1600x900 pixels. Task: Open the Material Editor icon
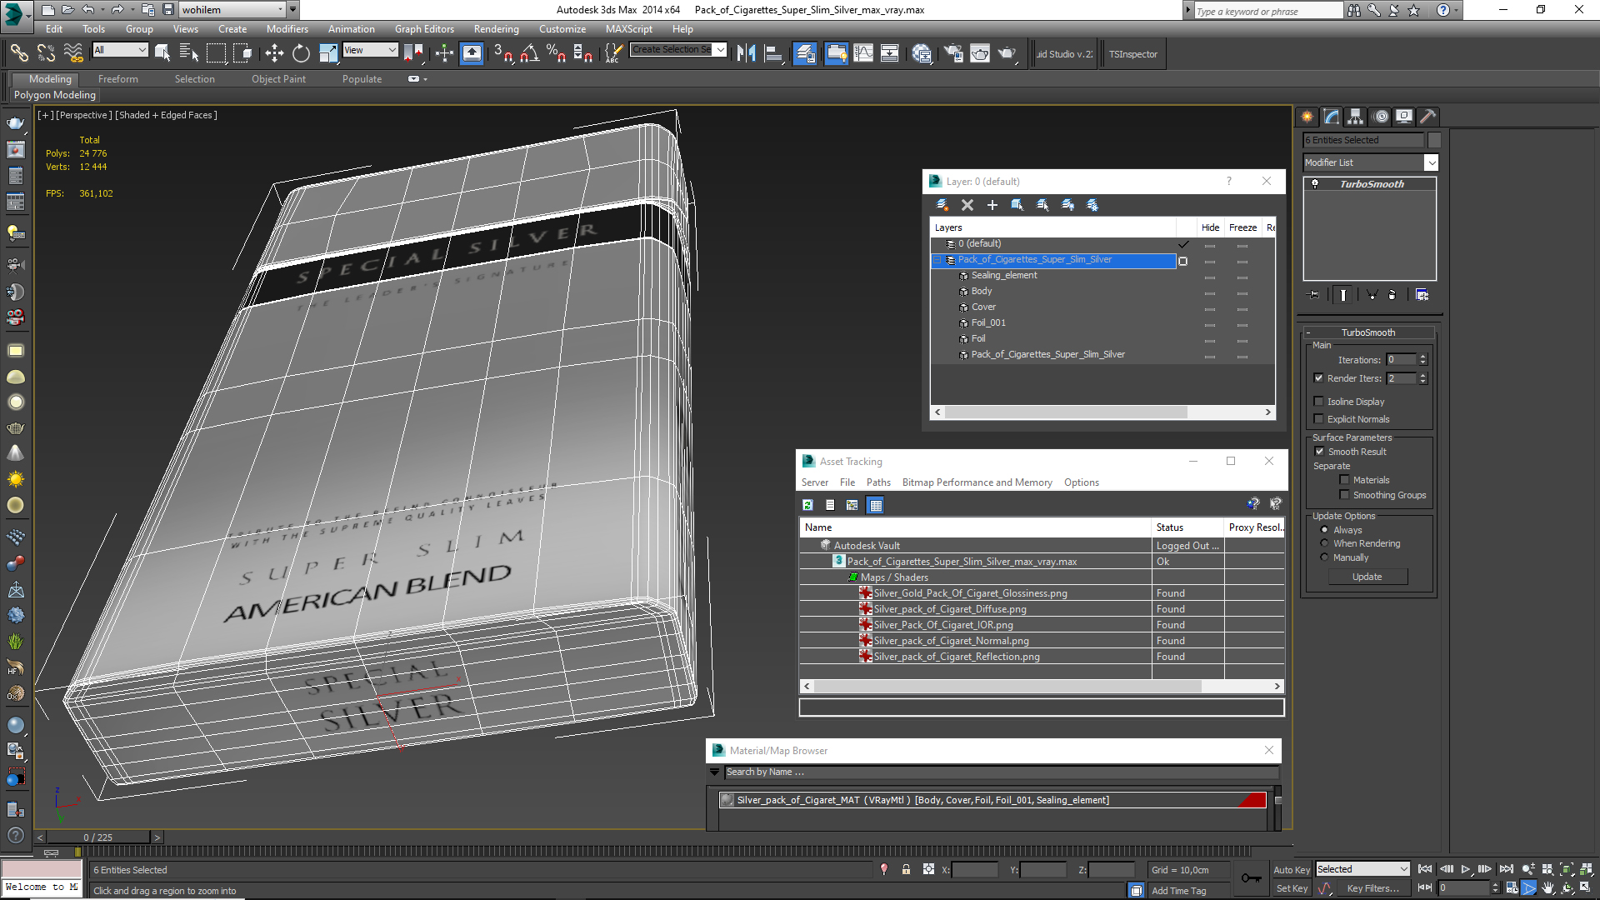tap(922, 54)
